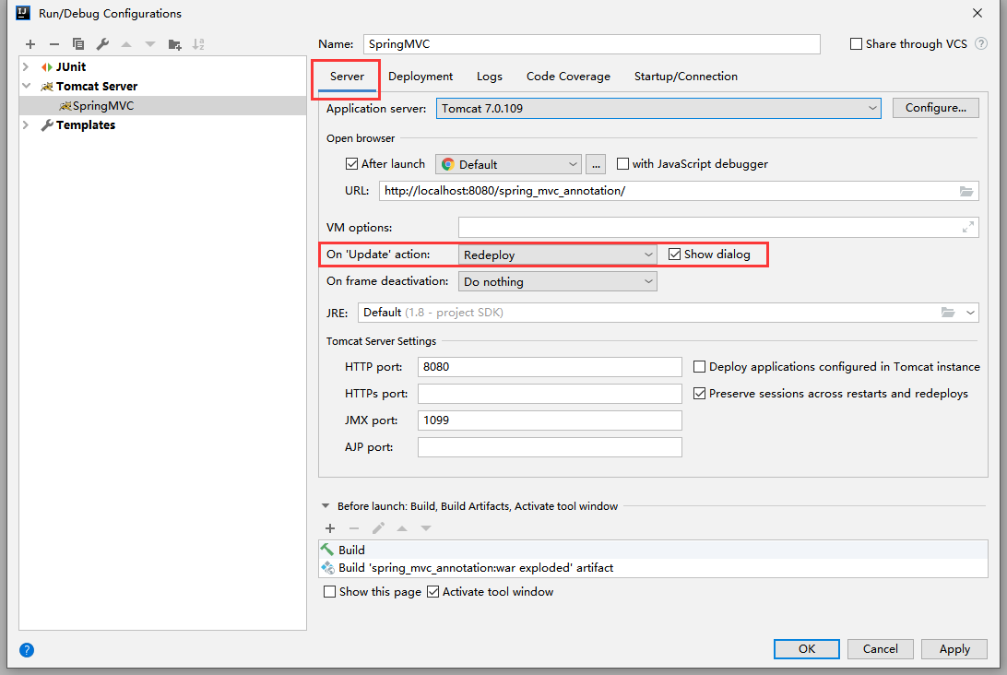This screenshot has width=1007, height=675.
Task: Open JRE dropdown arrow
Action: pos(970,313)
